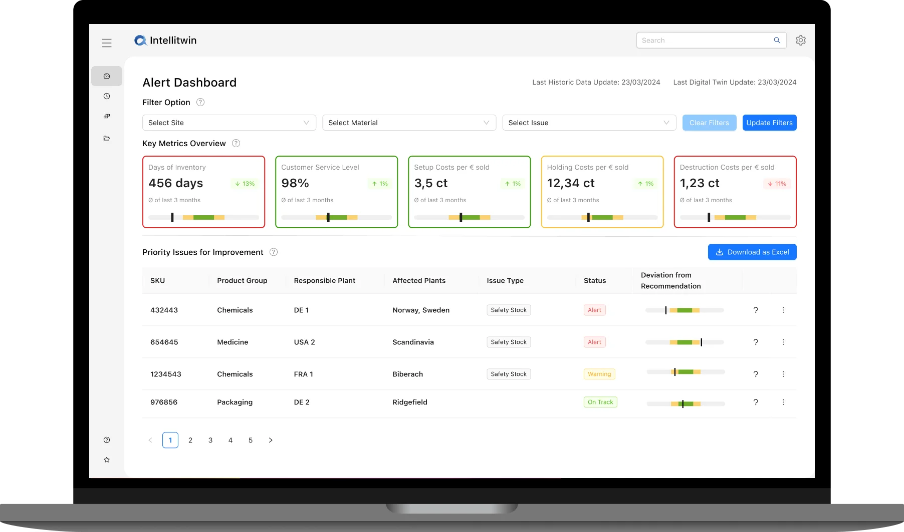Viewport: 904px width, 532px height.
Task: Go to page 2
Action: (x=190, y=440)
